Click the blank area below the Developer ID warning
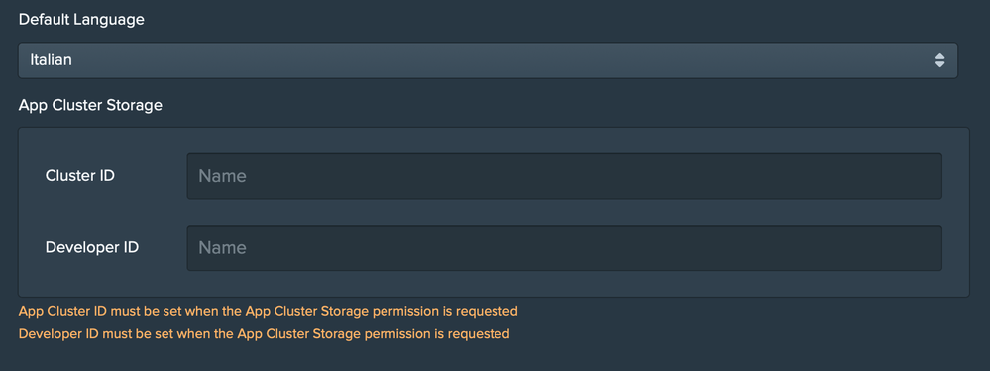The image size is (990, 371). [495, 356]
